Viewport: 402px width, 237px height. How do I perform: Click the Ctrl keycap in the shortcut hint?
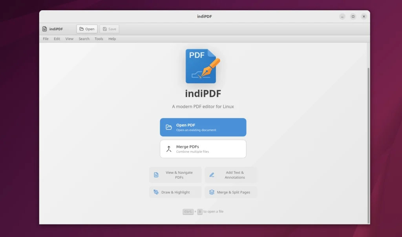pyautogui.click(x=188, y=211)
